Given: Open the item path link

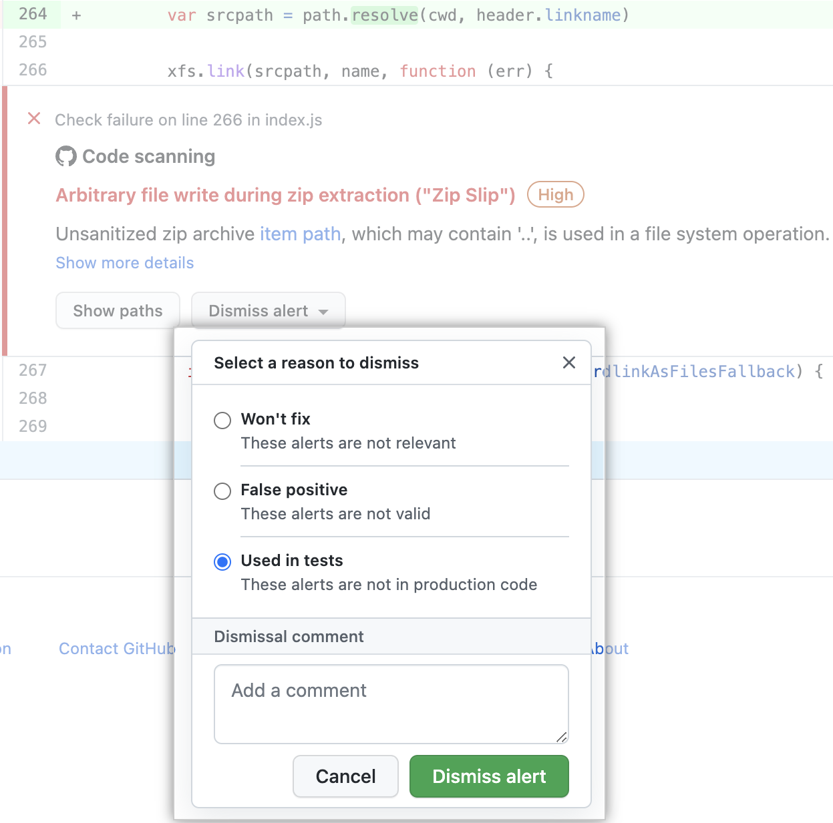Looking at the screenshot, I should 300,234.
